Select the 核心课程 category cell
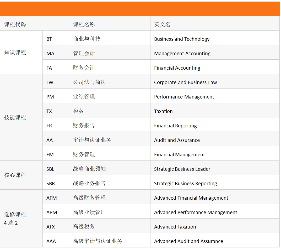This screenshot has height=249, width=281. pyautogui.click(x=15, y=175)
